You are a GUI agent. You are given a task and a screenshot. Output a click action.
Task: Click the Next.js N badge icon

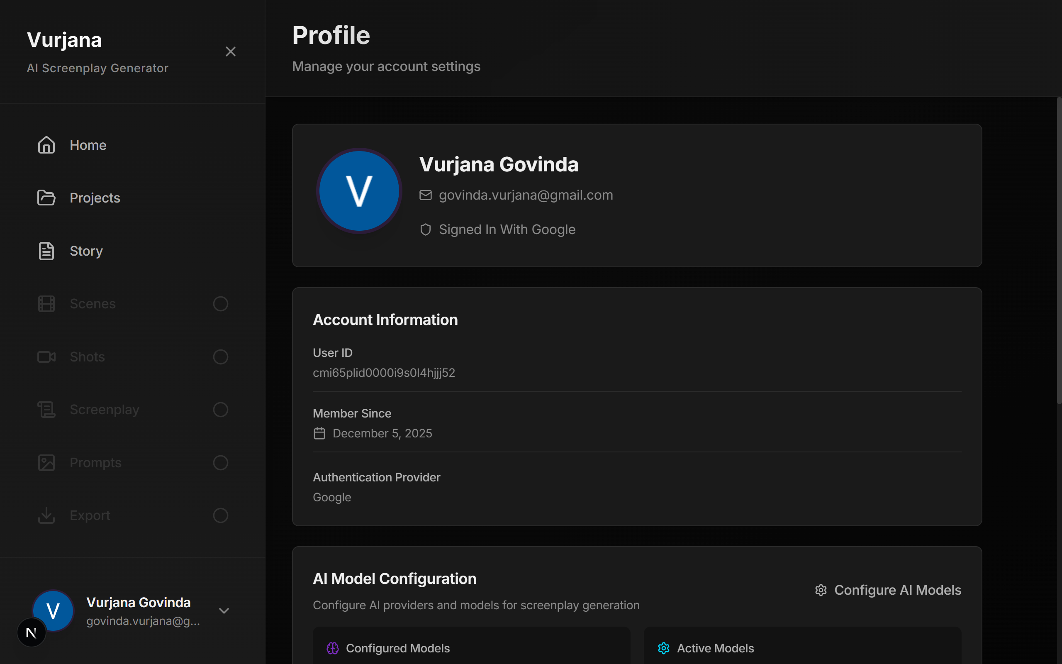point(31,632)
